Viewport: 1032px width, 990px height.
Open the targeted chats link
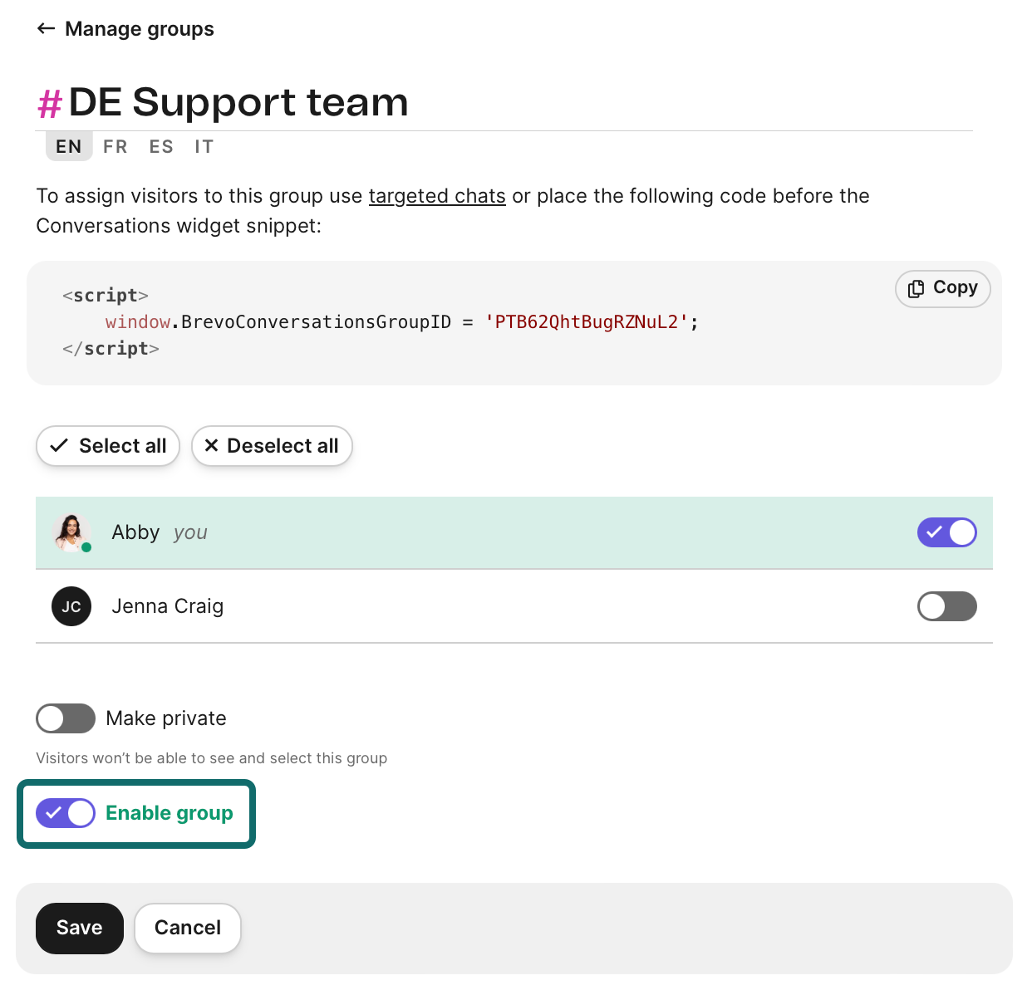click(437, 196)
